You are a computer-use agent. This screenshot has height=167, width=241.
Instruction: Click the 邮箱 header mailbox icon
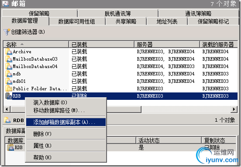[x=6, y=3]
